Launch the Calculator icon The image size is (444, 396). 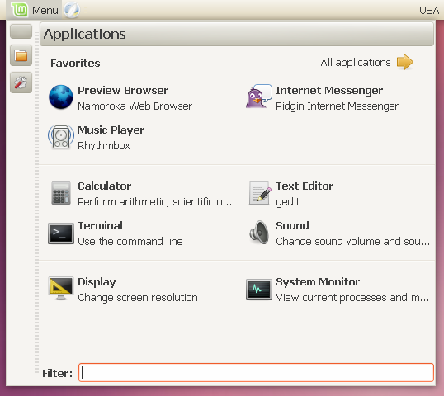(60, 193)
